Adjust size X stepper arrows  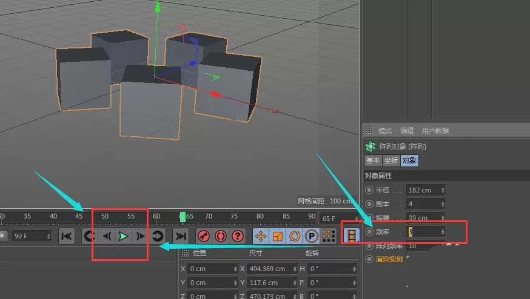(295, 269)
